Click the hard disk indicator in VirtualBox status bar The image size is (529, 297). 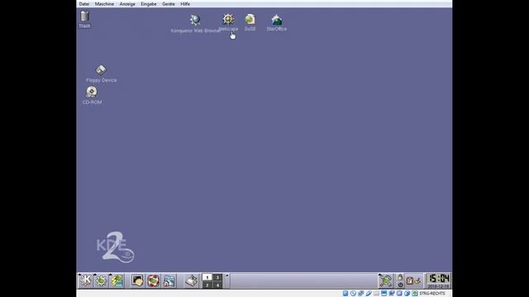tap(346, 294)
